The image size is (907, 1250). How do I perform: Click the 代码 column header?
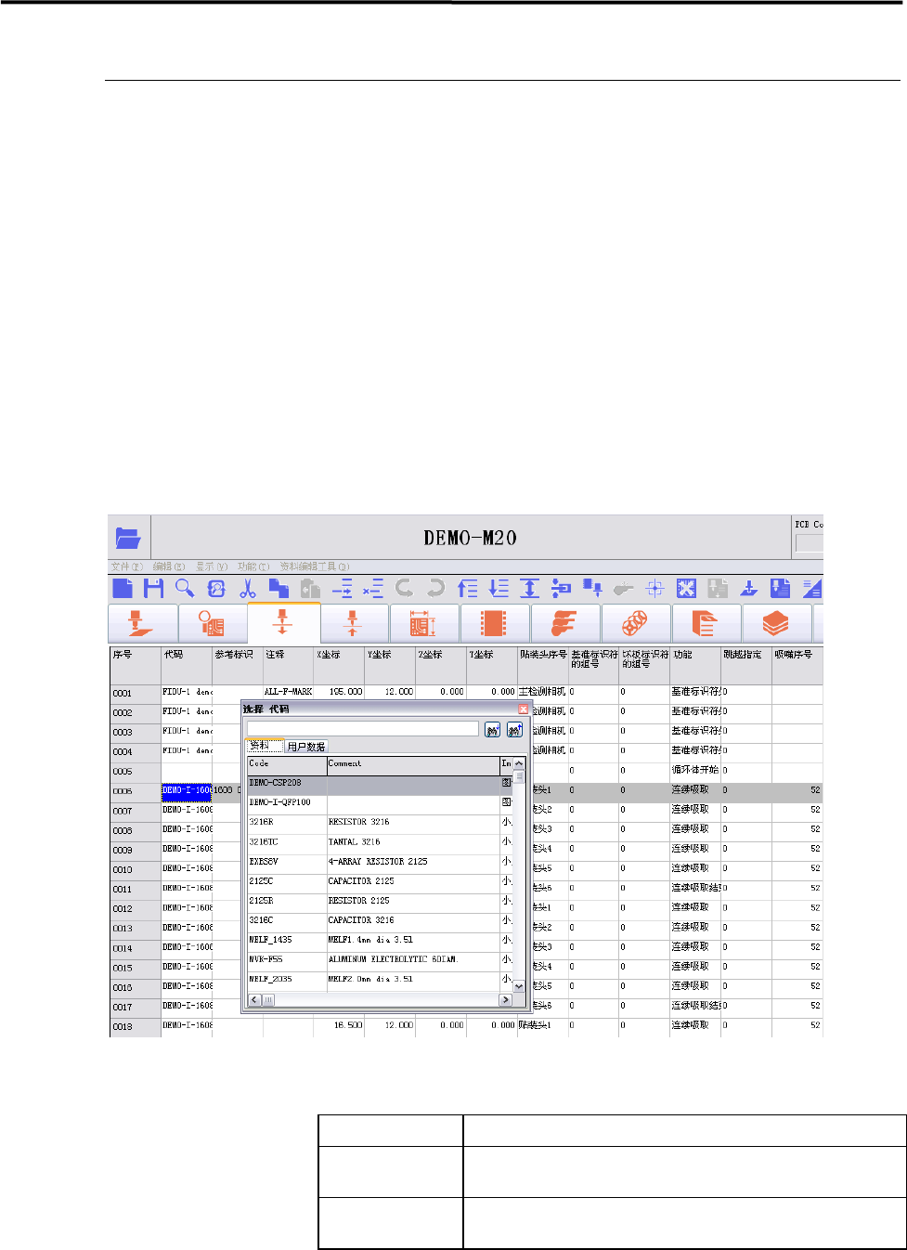pos(187,665)
